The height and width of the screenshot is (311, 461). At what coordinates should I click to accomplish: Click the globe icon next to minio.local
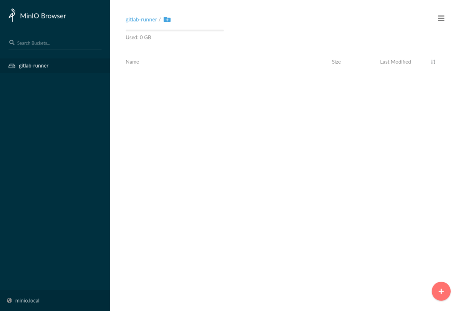point(9,300)
